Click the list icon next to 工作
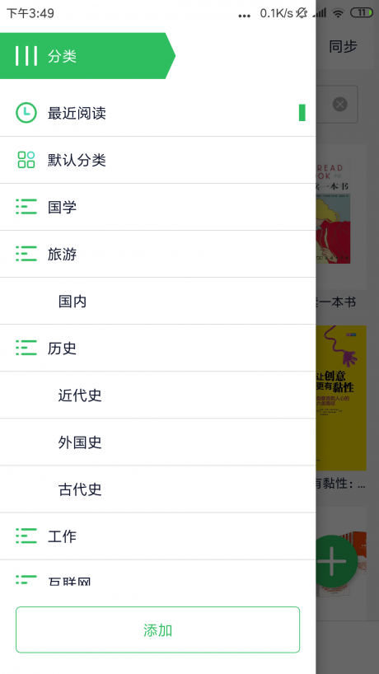 click(26, 536)
